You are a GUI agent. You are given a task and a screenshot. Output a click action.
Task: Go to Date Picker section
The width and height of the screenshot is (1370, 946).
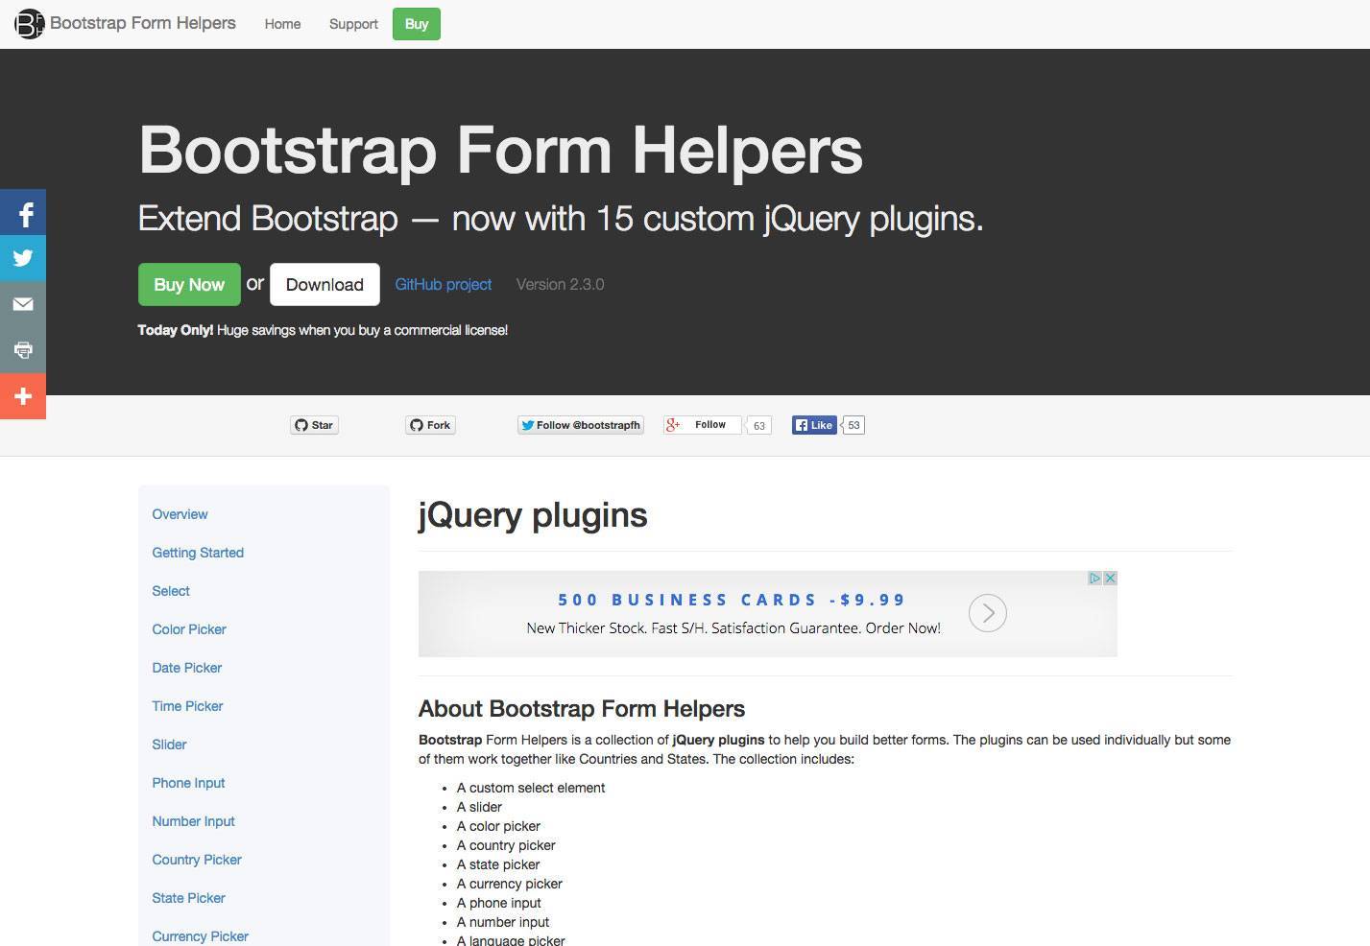(186, 668)
